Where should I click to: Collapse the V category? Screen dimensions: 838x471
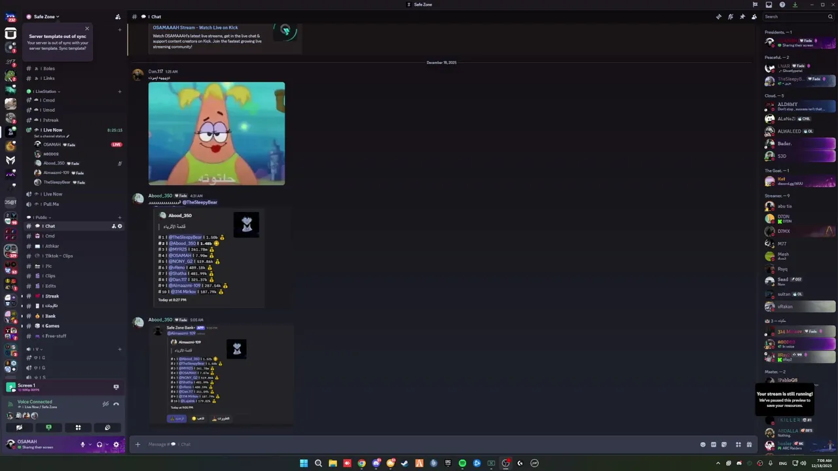pyautogui.click(x=34, y=349)
